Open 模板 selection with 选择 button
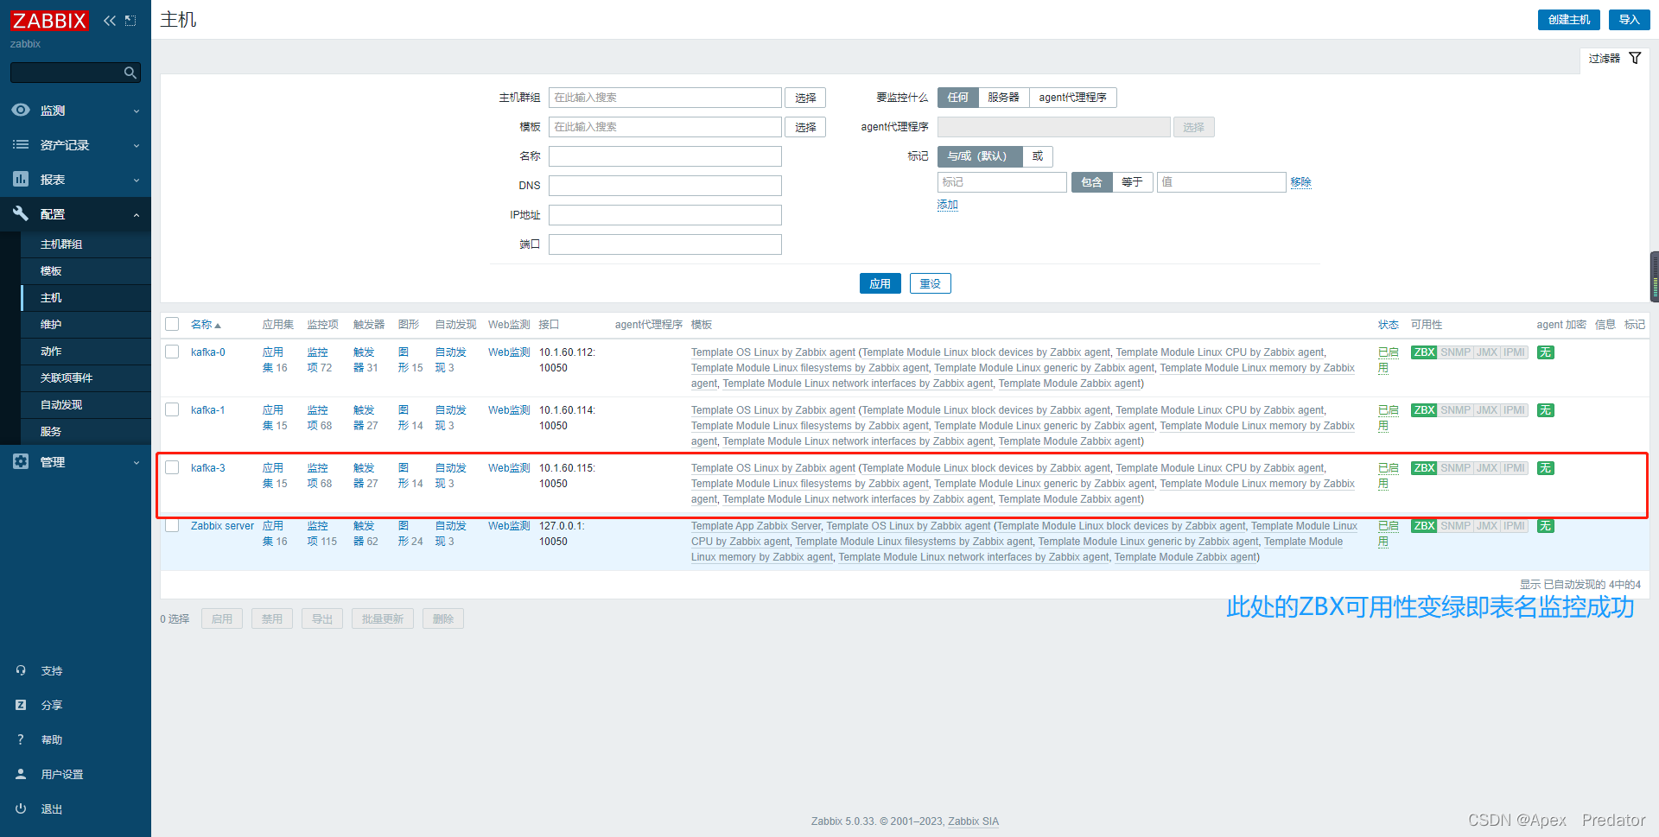 (805, 127)
